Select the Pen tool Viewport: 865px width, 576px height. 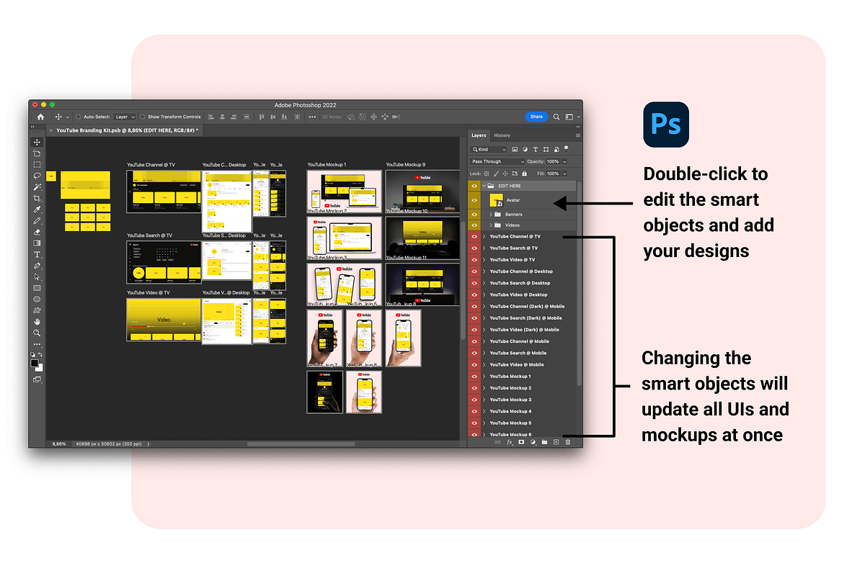37,266
